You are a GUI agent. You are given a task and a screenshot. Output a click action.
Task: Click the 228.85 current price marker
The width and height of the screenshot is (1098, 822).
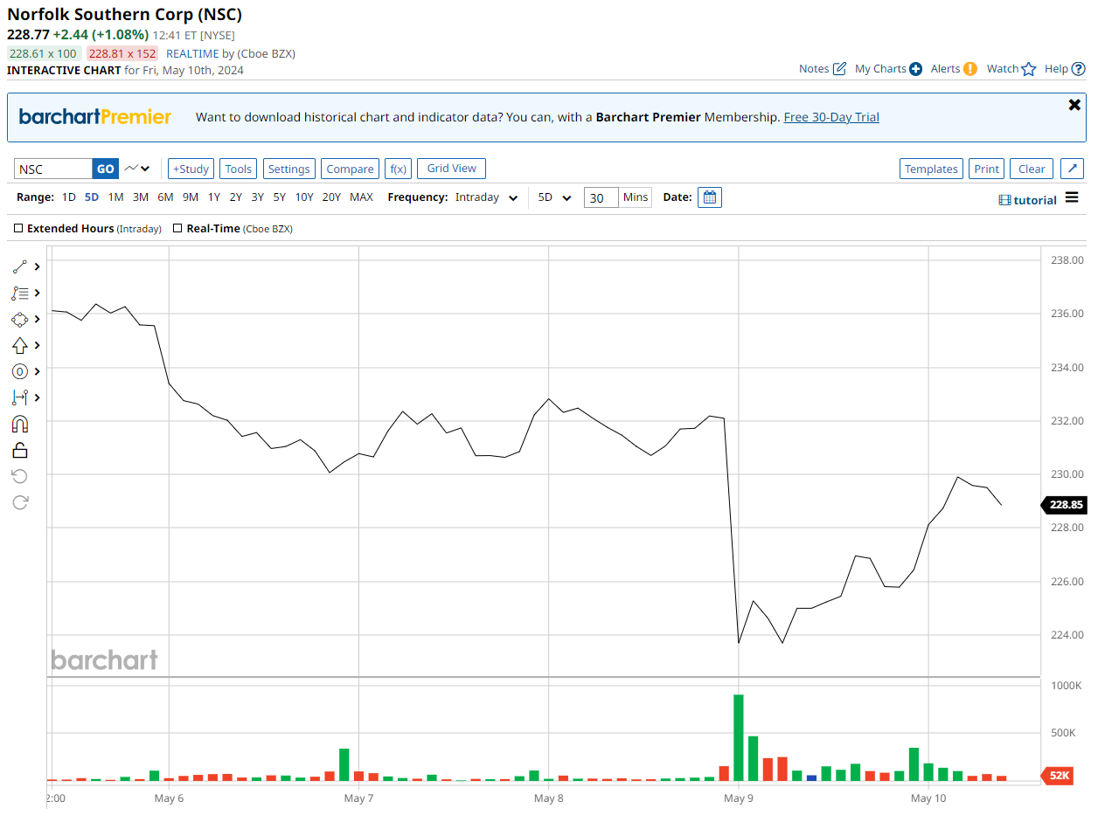(x=1065, y=505)
